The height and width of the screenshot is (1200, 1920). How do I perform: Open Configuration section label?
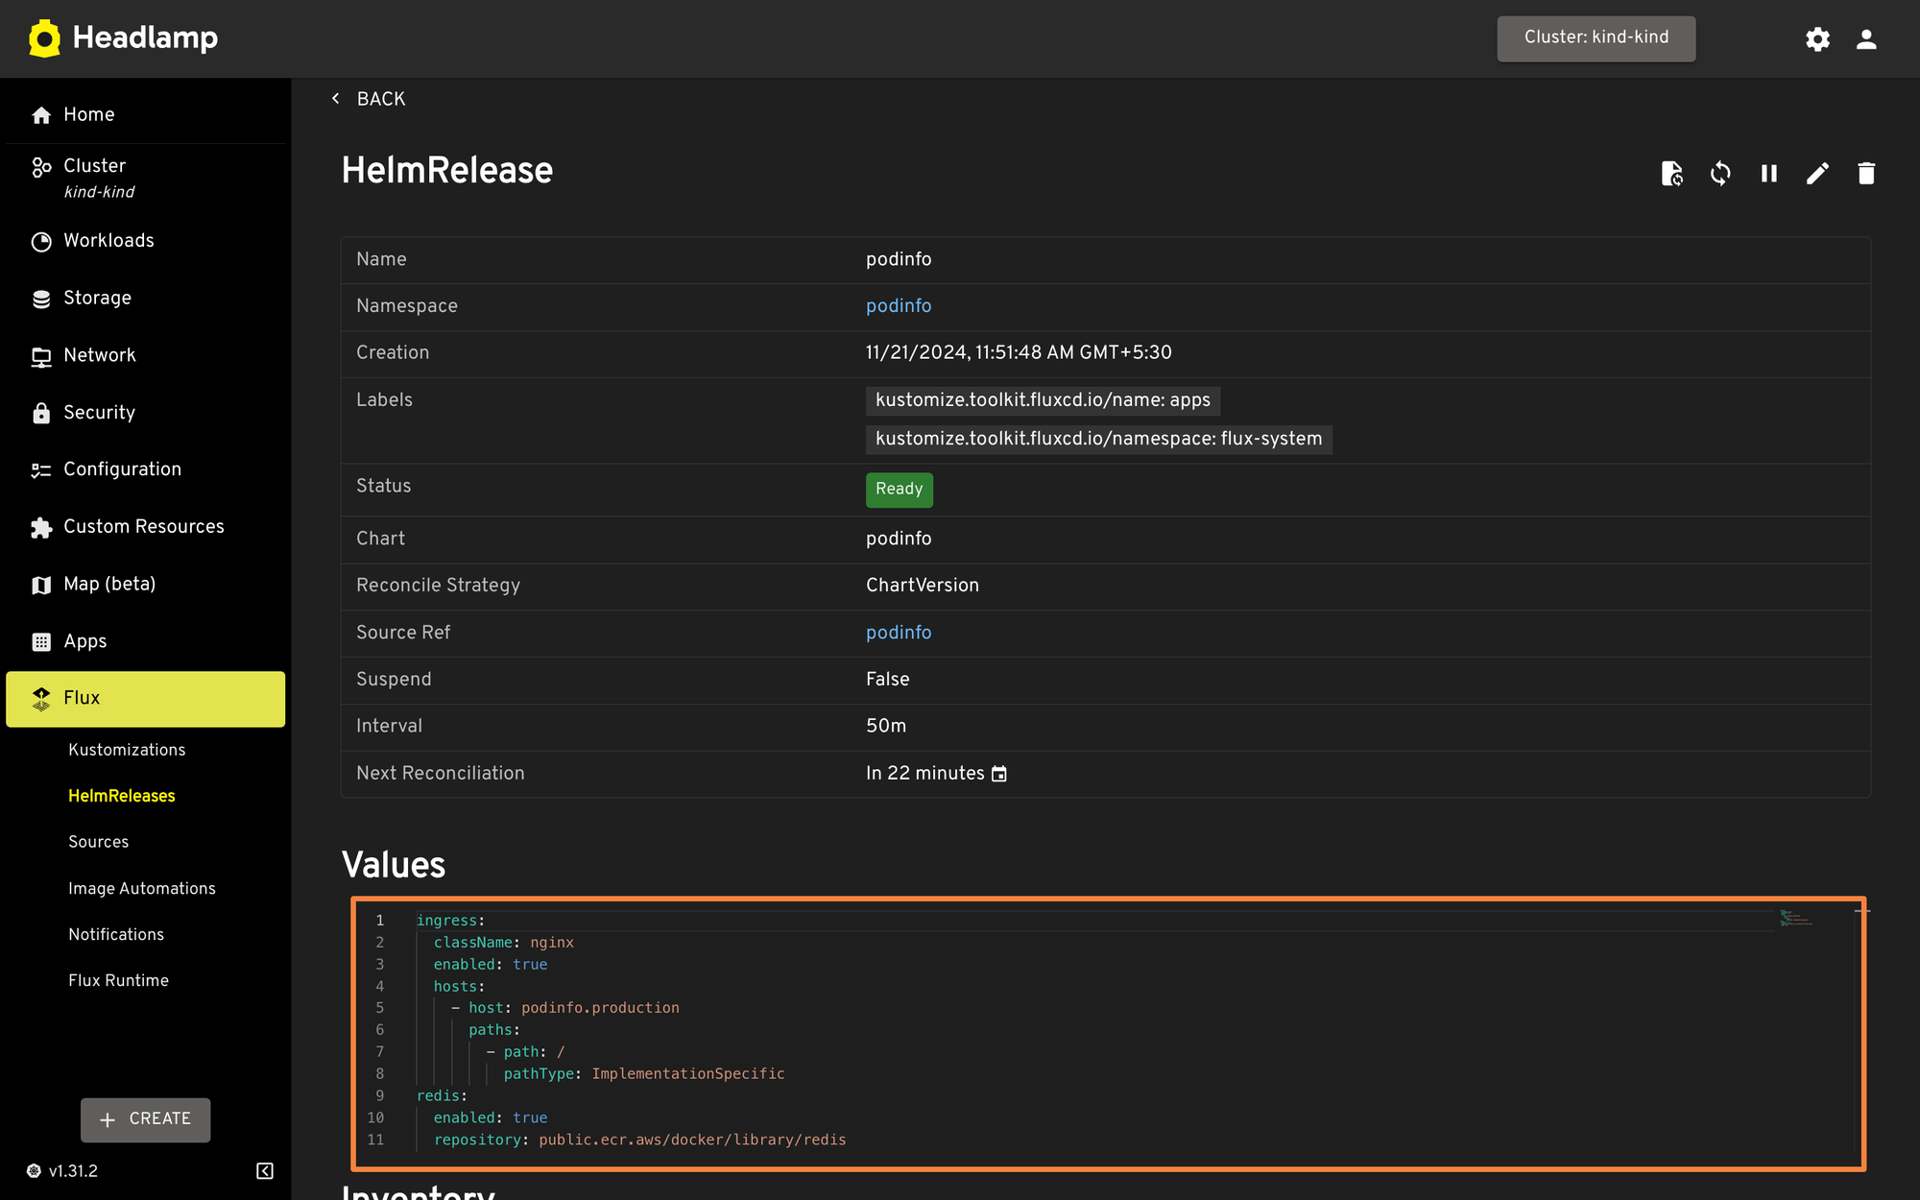tap(122, 468)
